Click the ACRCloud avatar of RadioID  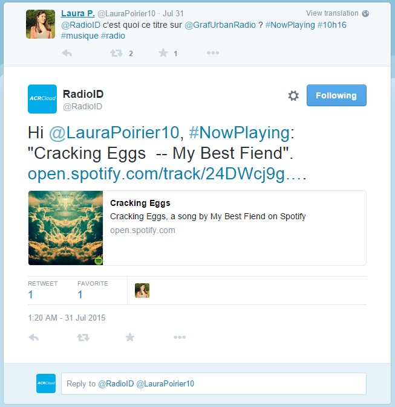point(42,99)
